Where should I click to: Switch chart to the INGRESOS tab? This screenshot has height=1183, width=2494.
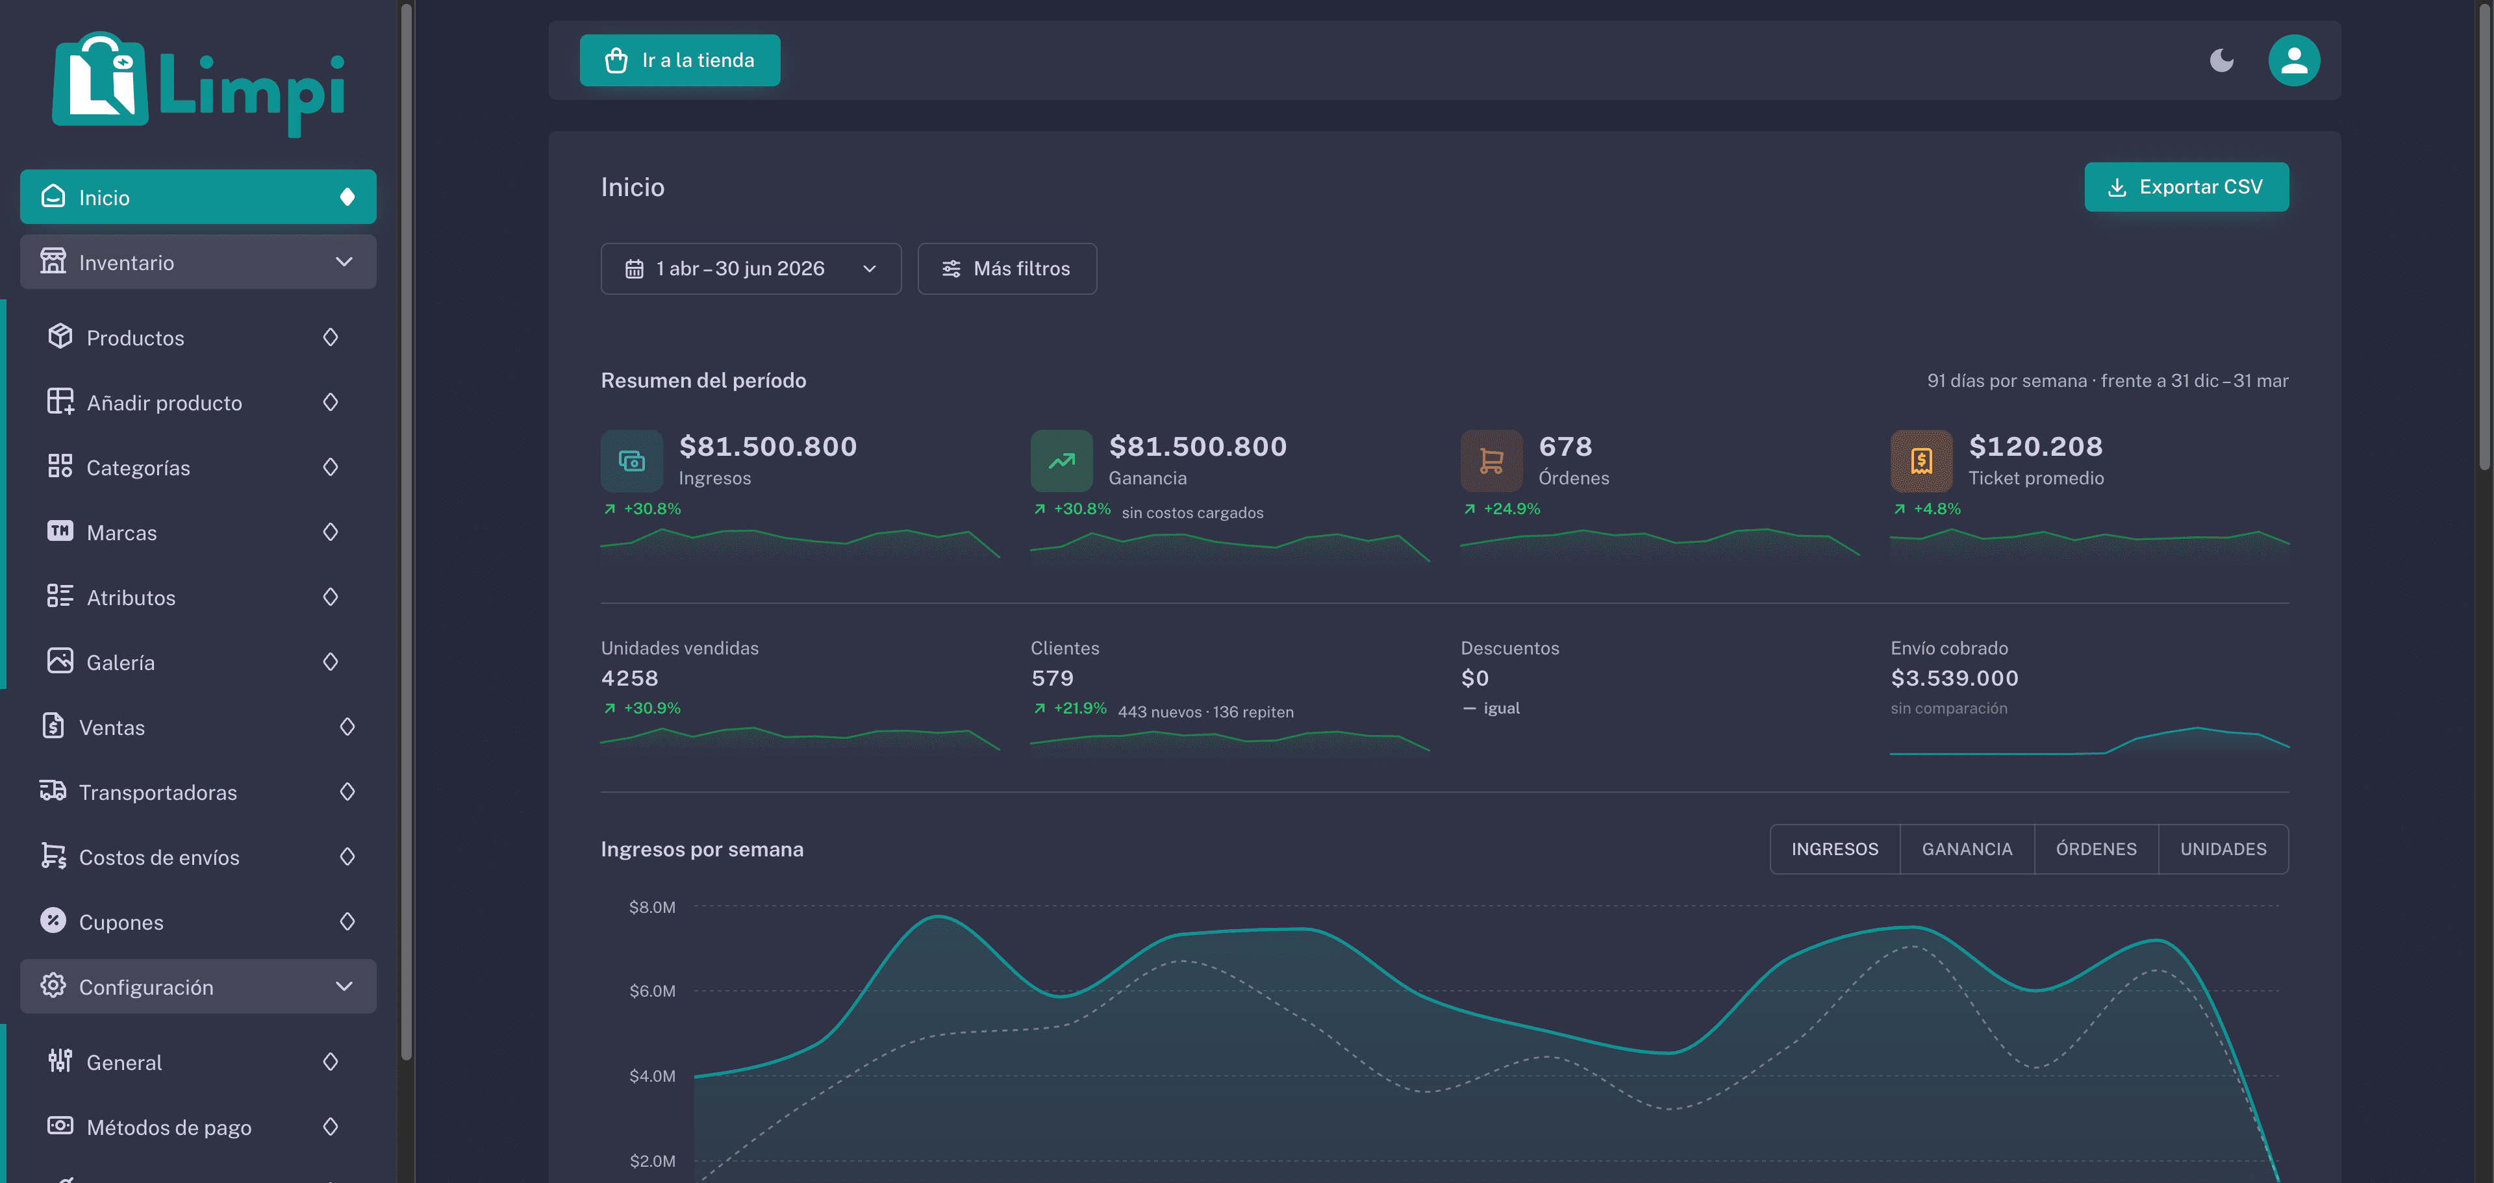coord(1835,849)
